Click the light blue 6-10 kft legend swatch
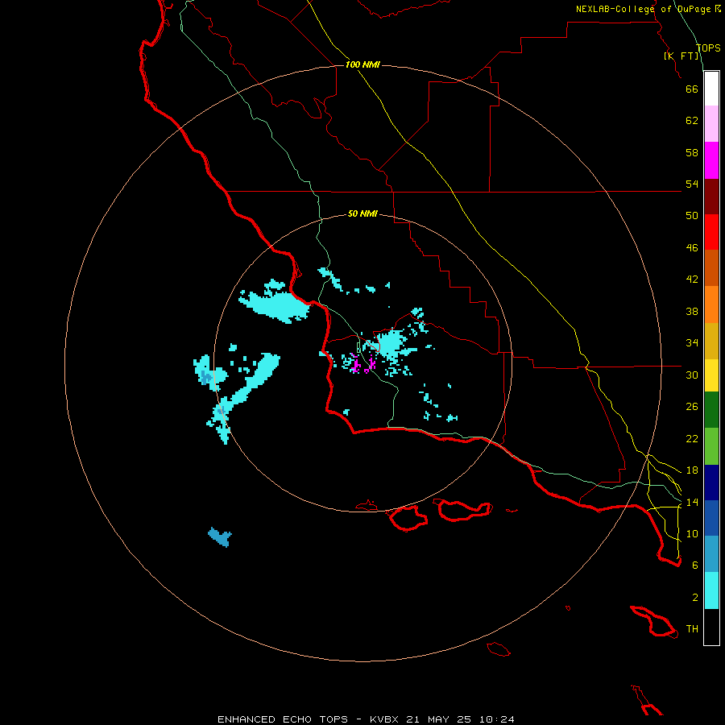The image size is (725, 725). (x=711, y=554)
